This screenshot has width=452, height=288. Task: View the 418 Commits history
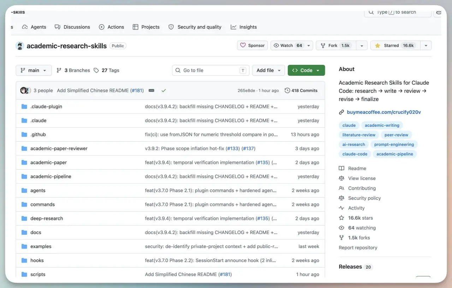301,91
